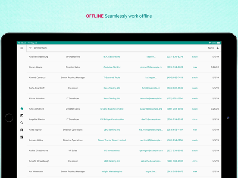The image size is (238, 178).
Task: Select contact Ahmed Carranza
Action: (x=37, y=78)
